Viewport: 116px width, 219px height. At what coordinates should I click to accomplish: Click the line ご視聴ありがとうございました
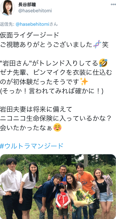click(x=46, y=45)
